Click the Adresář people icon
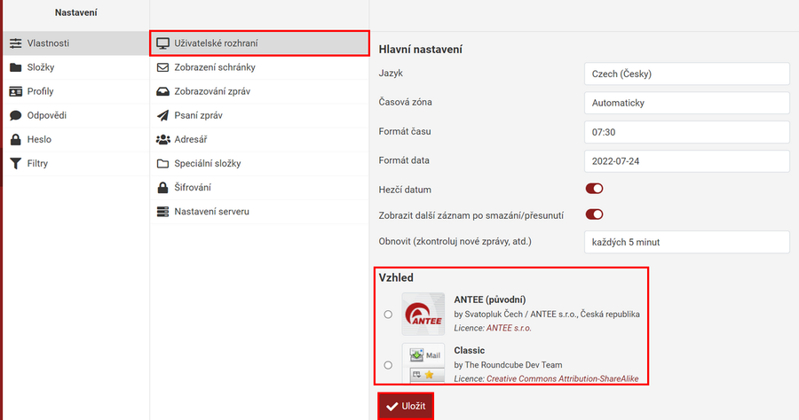This screenshot has height=420, width=799. point(162,139)
